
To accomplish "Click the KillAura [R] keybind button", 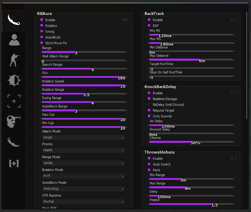I will (126, 20).
